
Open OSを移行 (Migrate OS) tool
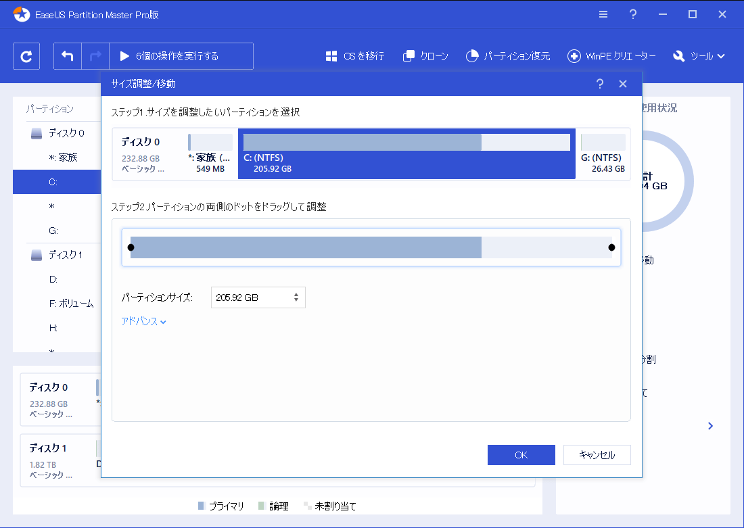[355, 56]
